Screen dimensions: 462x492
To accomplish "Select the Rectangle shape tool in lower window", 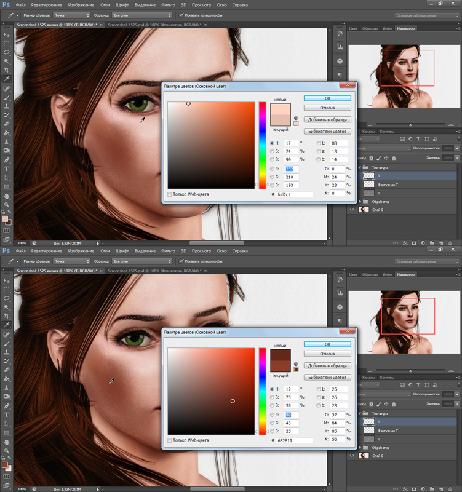I will tap(7, 433).
